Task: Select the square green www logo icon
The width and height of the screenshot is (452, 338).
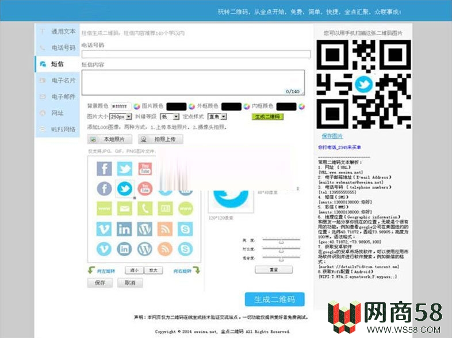Action: [104, 208]
